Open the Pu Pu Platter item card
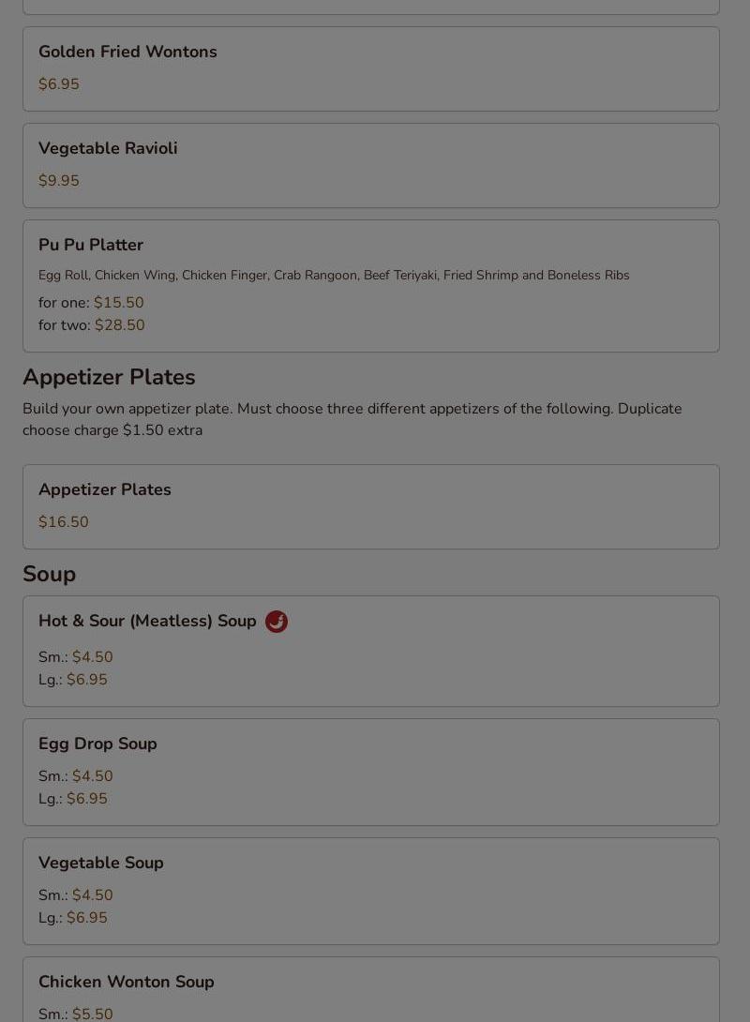 (x=91, y=245)
